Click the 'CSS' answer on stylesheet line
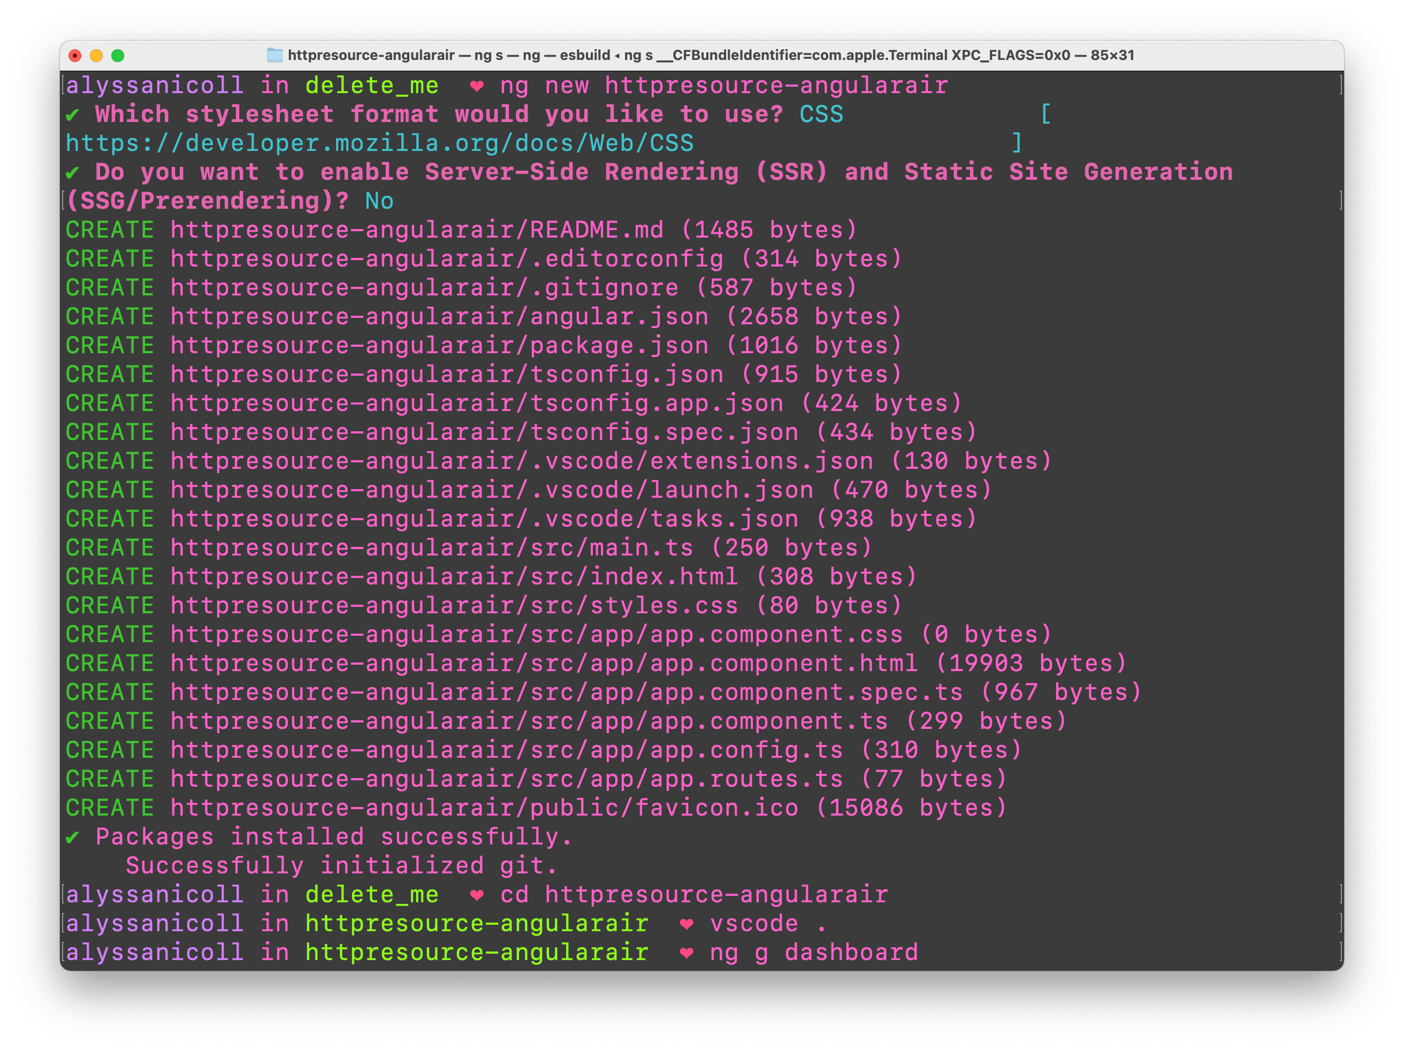The width and height of the screenshot is (1404, 1050). point(821,115)
